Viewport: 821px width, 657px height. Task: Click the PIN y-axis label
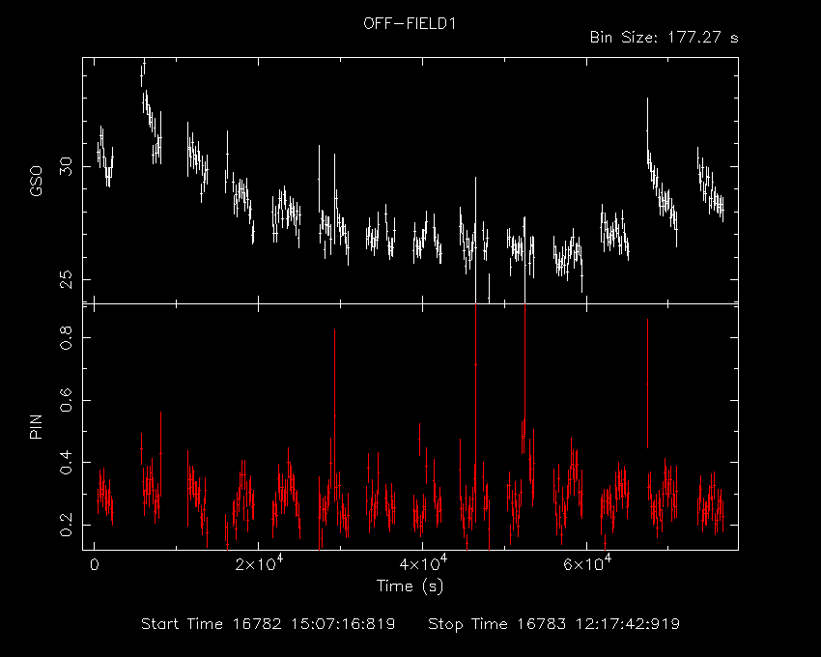[x=36, y=426]
